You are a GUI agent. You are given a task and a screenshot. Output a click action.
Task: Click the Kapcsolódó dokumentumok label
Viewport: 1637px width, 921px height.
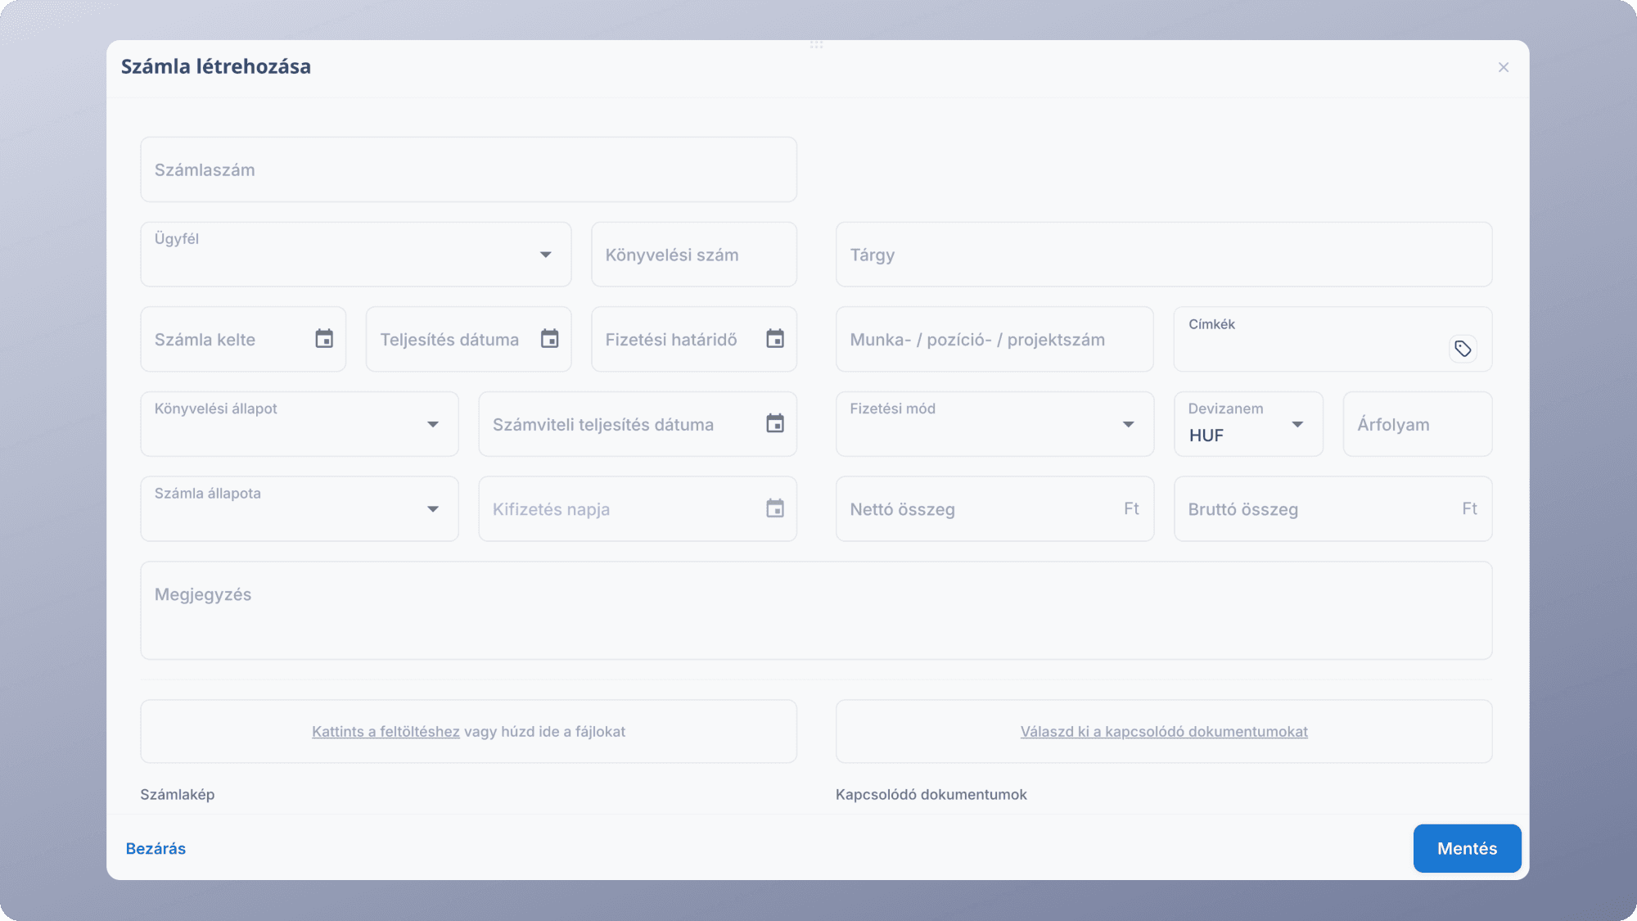(931, 794)
